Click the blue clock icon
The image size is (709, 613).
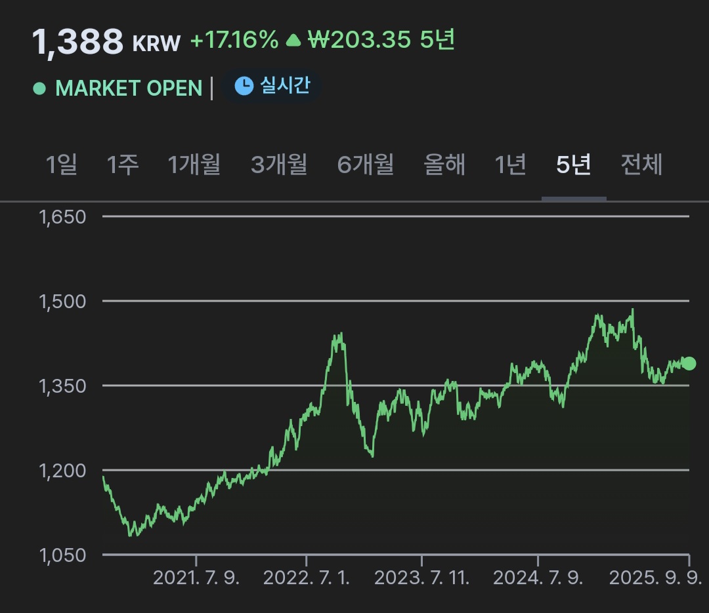click(244, 87)
